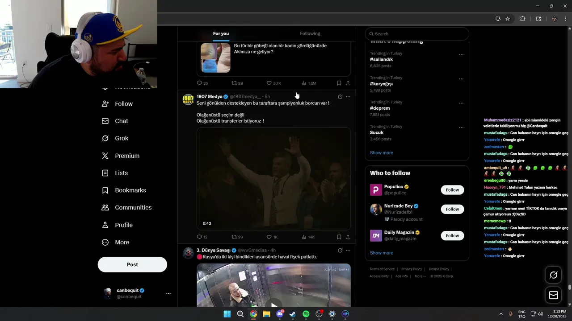This screenshot has height=321, width=572.
Task: Open Spotify from the taskbar
Action: (x=306, y=314)
